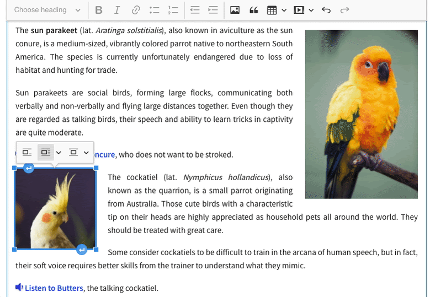Click the insert image icon
Screen dimensions: 430x297
[x=235, y=10]
